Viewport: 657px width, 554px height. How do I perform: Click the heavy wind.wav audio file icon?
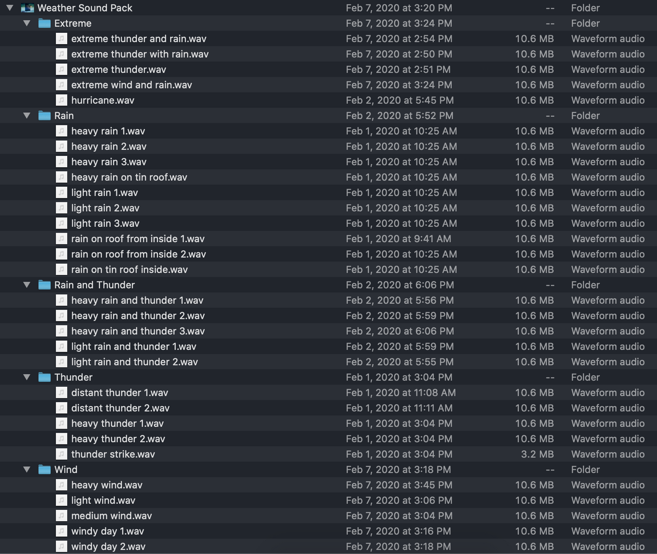pos(61,485)
